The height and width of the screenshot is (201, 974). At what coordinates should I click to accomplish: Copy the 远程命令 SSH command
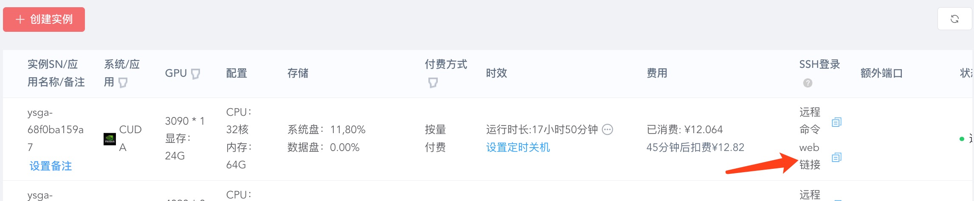836,122
